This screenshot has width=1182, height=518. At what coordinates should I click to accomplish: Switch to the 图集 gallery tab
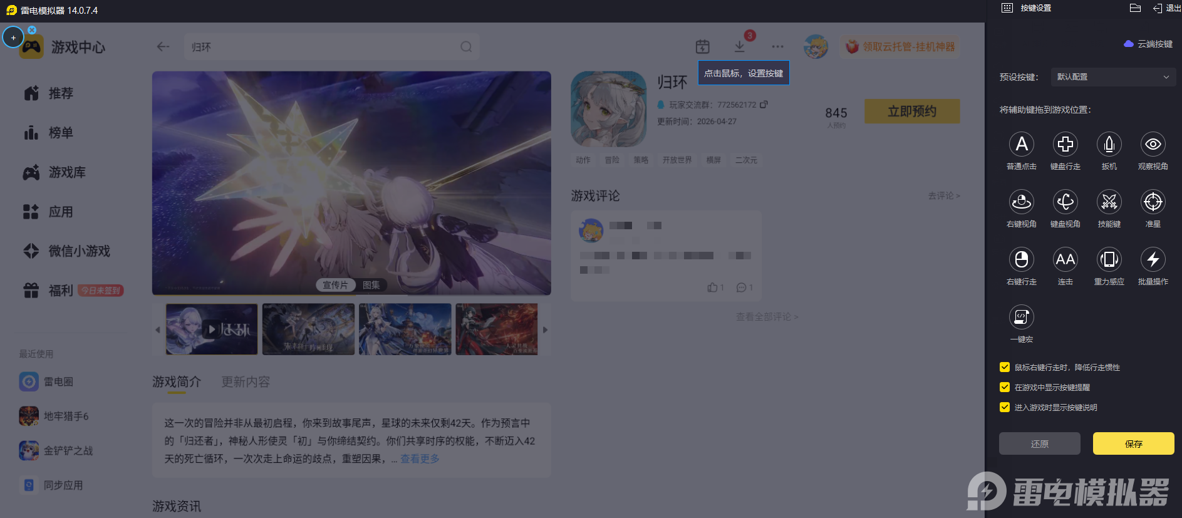371,285
